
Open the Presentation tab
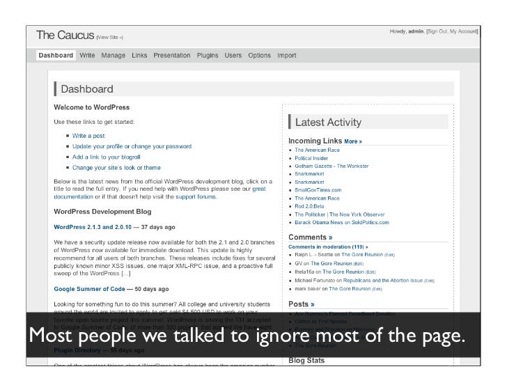(172, 55)
